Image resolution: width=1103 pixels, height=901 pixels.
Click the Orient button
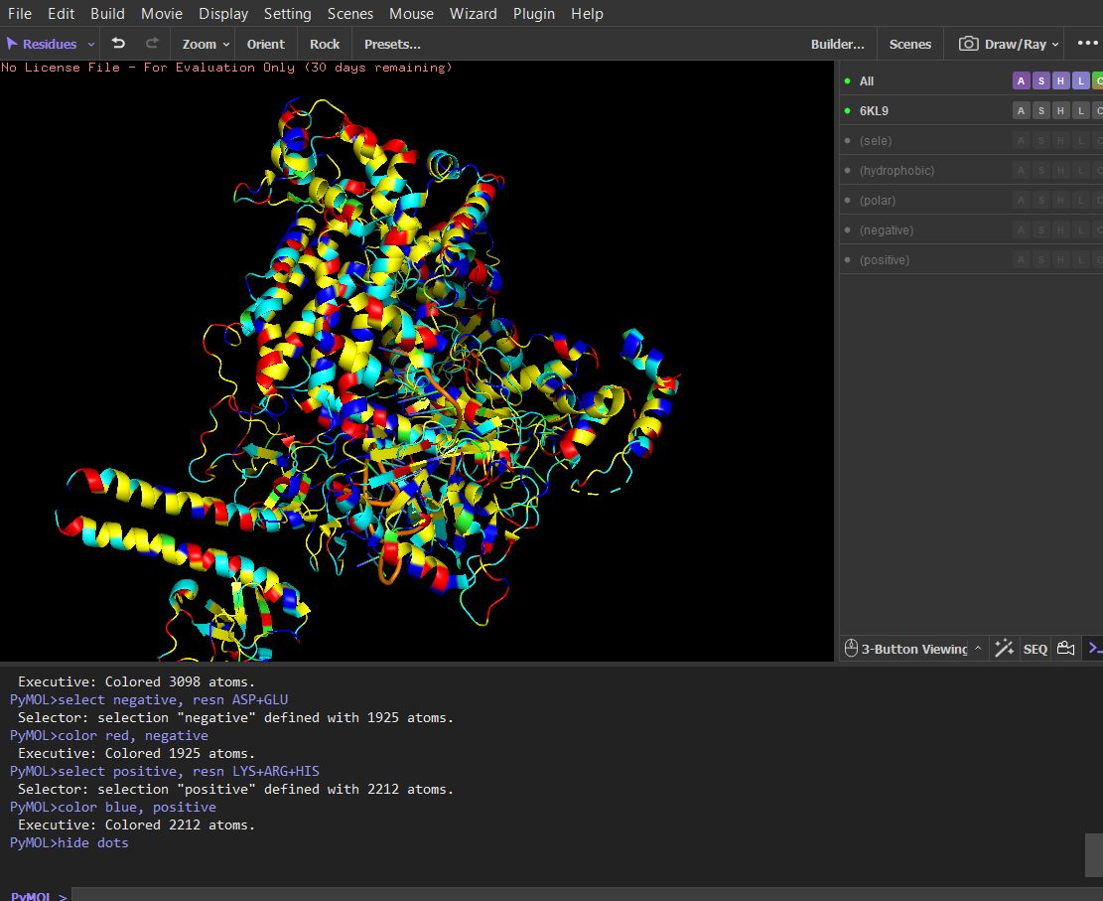pos(266,44)
